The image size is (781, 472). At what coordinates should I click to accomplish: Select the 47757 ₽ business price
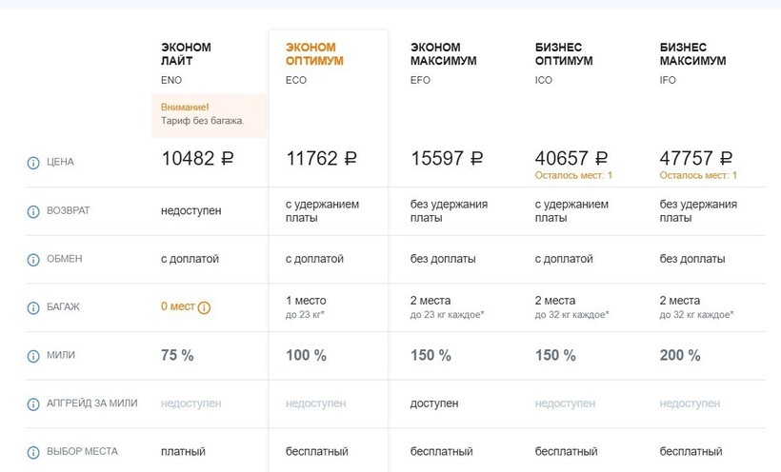click(696, 158)
